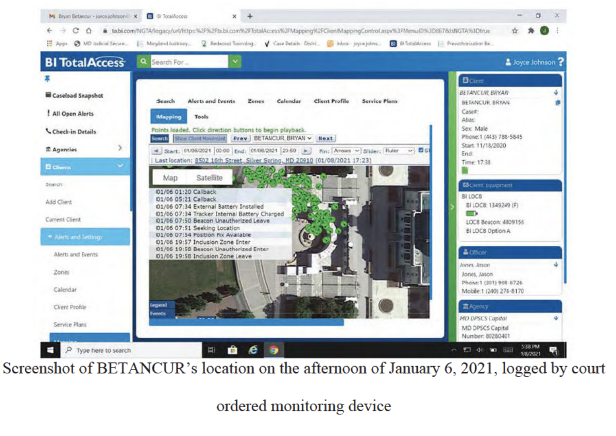616x436 pixels.
Task: Bookmark this page with the star icon
Action: (515, 30)
